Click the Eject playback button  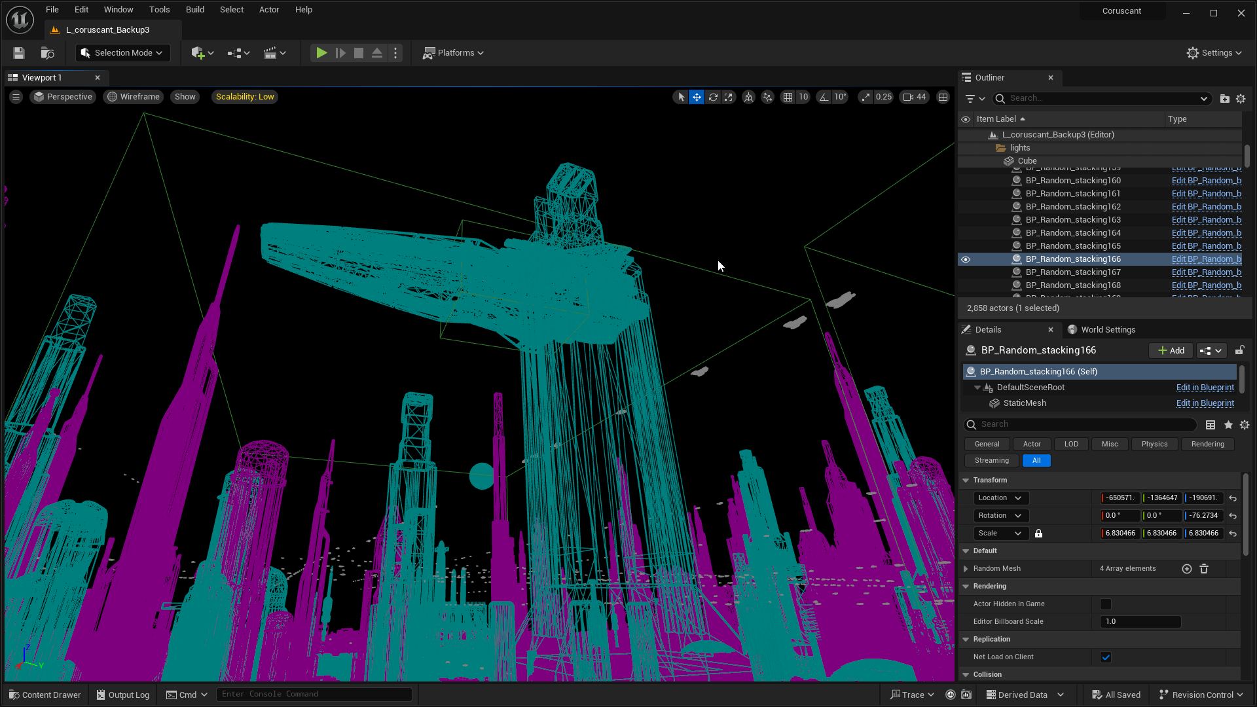(x=377, y=53)
